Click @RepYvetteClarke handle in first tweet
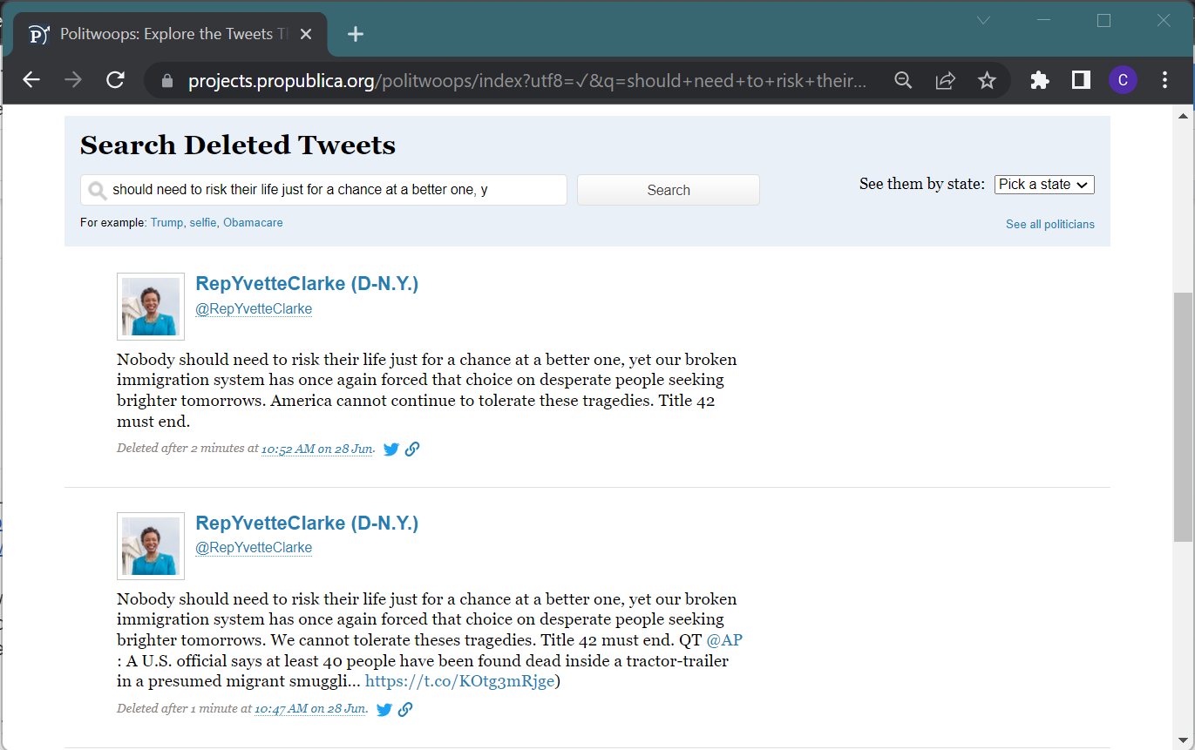 (x=254, y=309)
